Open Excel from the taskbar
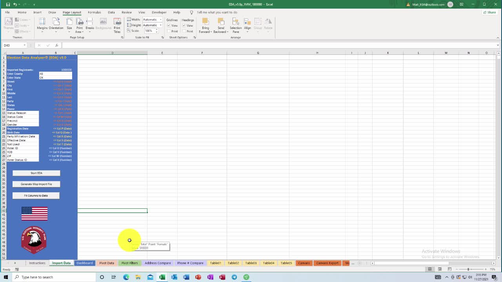Screen dimensions: 502x282 [x=162, y=277]
